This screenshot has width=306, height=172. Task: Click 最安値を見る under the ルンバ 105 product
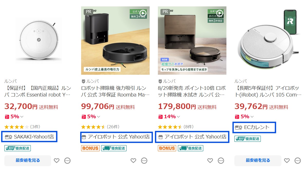257,160
